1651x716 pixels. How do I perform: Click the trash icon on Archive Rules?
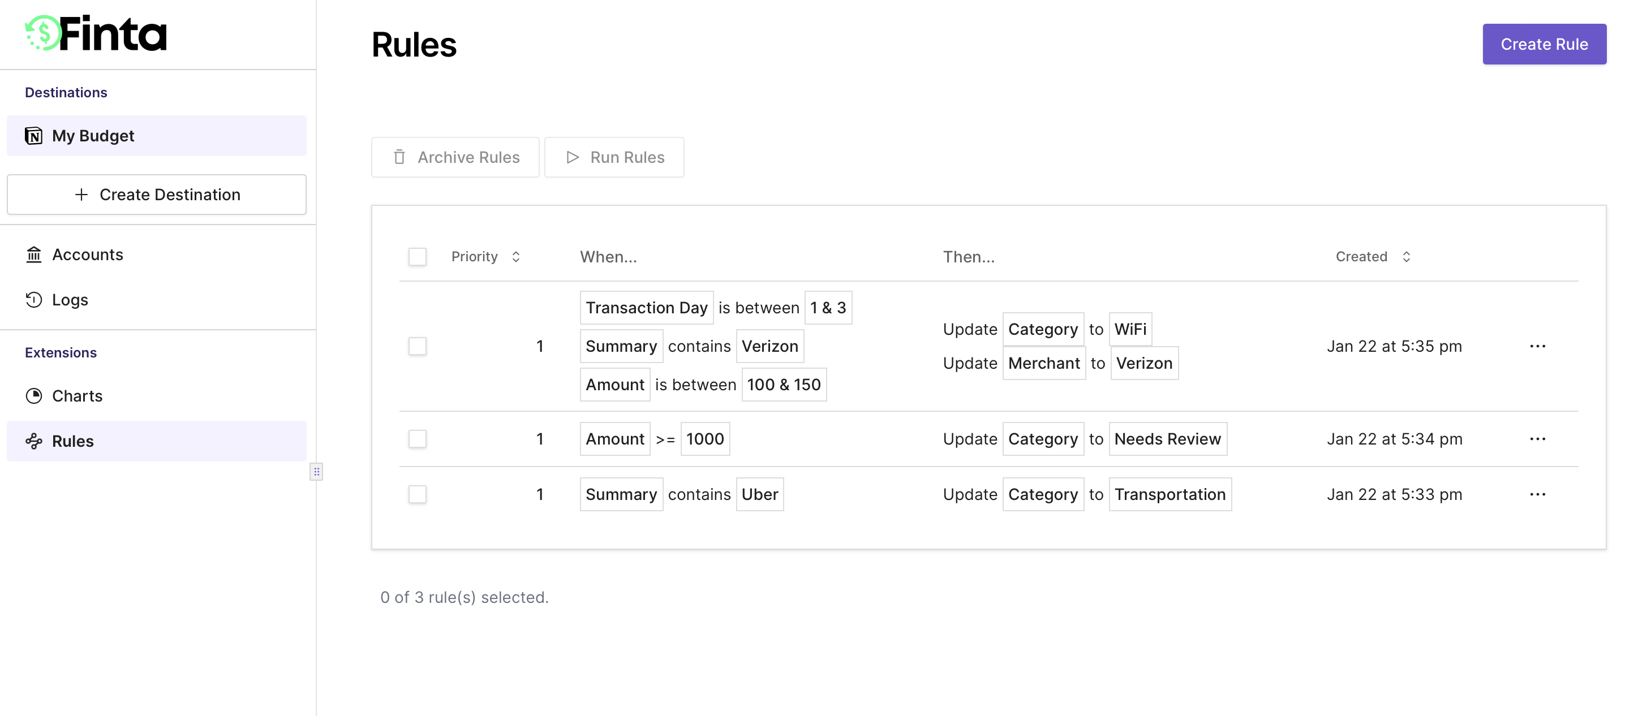(x=399, y=157)
